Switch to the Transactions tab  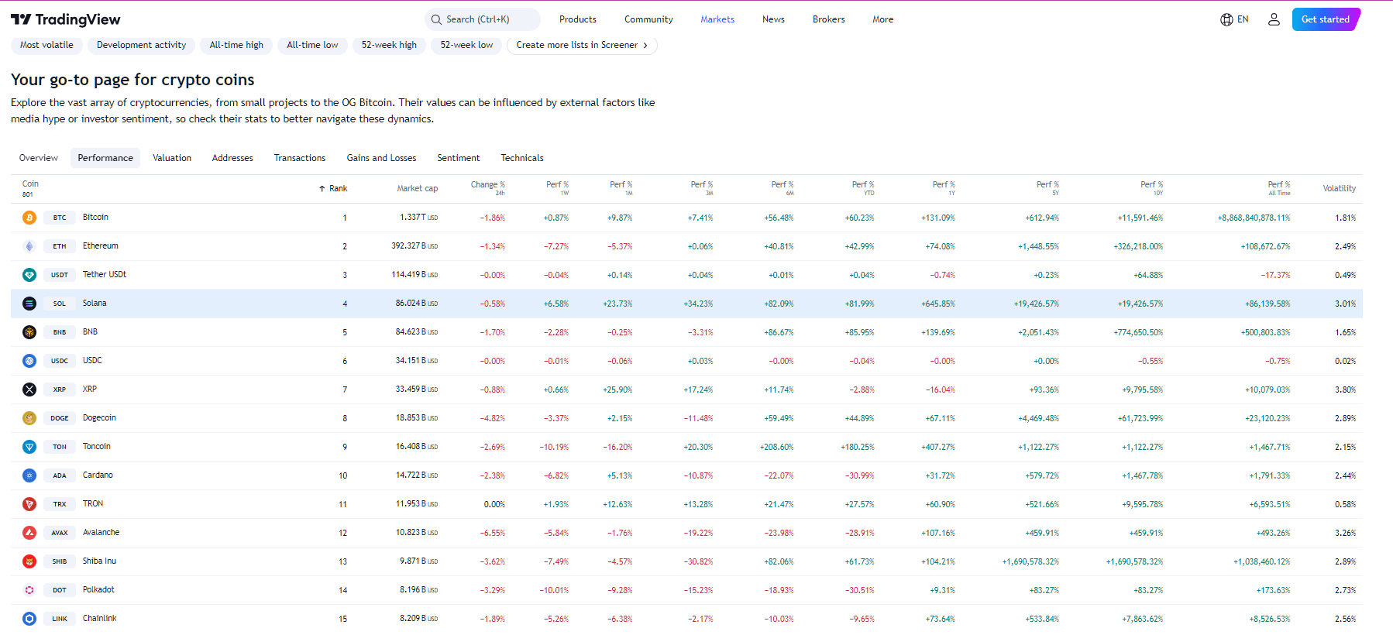tap(300, 158)
